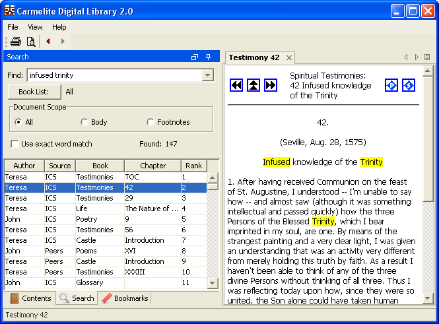Click the results list vertical scrollbar thumb
The image size is (439, 324).
click(213, 186)
